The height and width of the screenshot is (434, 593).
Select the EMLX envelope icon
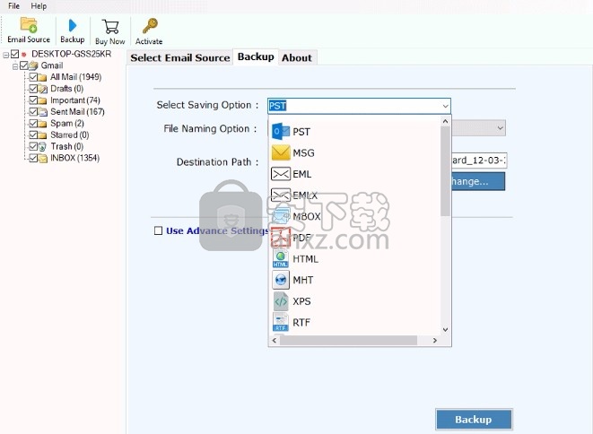(x=281, y=195)
